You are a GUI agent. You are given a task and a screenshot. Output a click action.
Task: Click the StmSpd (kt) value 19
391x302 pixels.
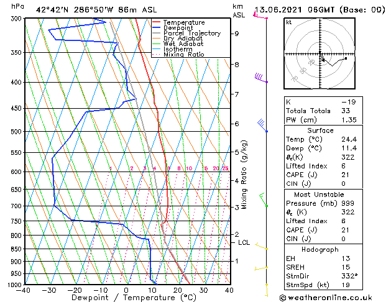(x=346, y=285)
